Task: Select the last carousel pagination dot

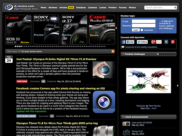Action: (105, 46)
